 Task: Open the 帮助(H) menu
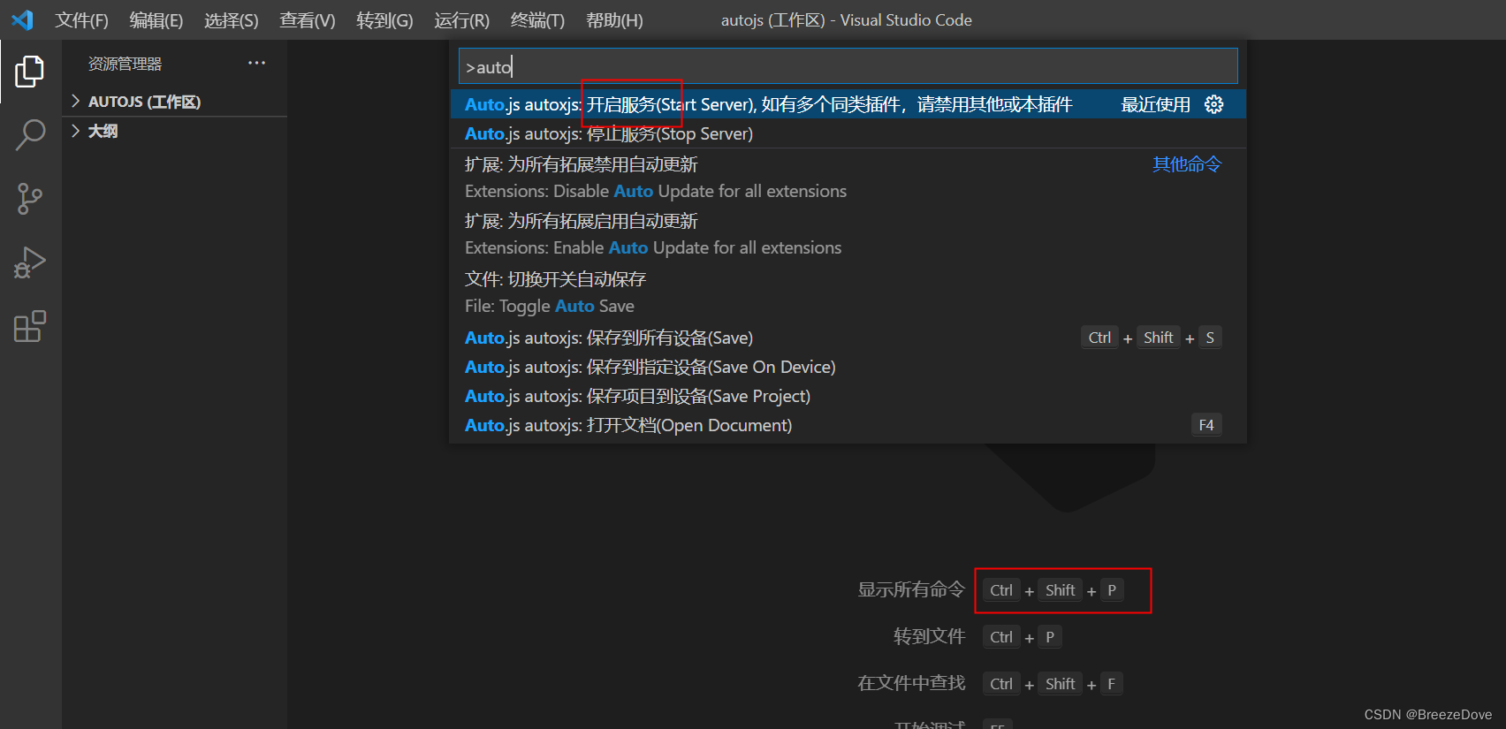[x=614, y=19]
